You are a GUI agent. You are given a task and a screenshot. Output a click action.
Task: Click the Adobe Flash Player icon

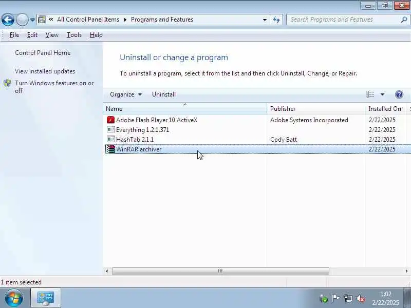110,120
